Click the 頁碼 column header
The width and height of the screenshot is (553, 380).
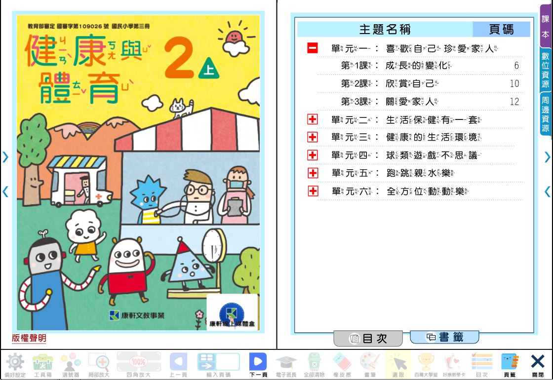pyautogui.click(x=501, y=29)
